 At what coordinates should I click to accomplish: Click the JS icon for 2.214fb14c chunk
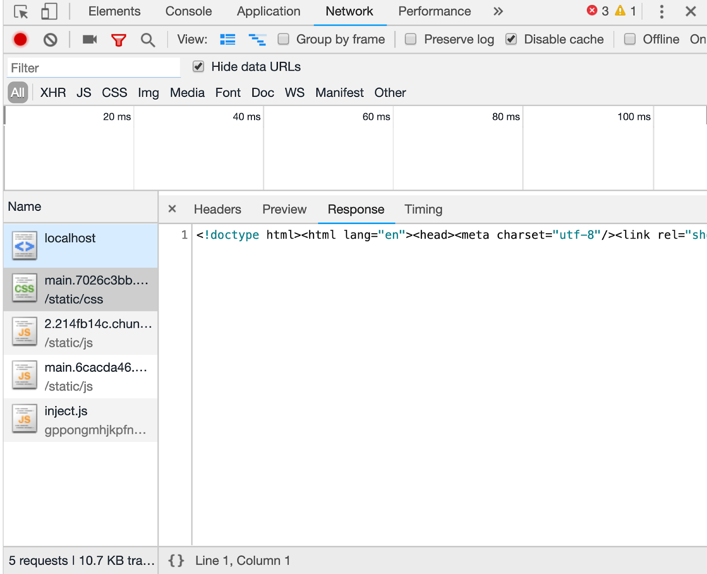(24, 332)
